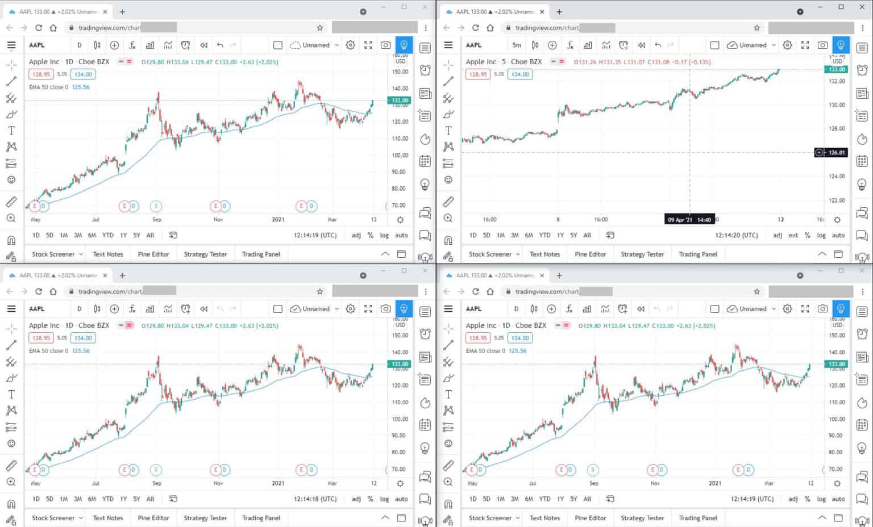Open the Strategy Tester panel
Viewport: 873px width, 527px height.
tap(205, 254)
